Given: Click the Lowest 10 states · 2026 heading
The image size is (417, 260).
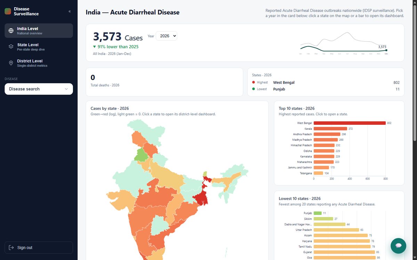Looking at the screenshot, I should (300, 199).
